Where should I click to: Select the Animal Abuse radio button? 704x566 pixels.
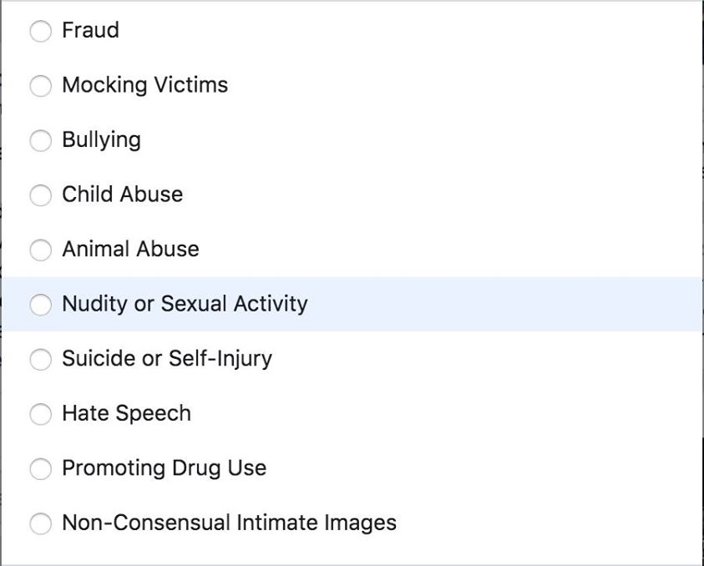coord(40,250)
